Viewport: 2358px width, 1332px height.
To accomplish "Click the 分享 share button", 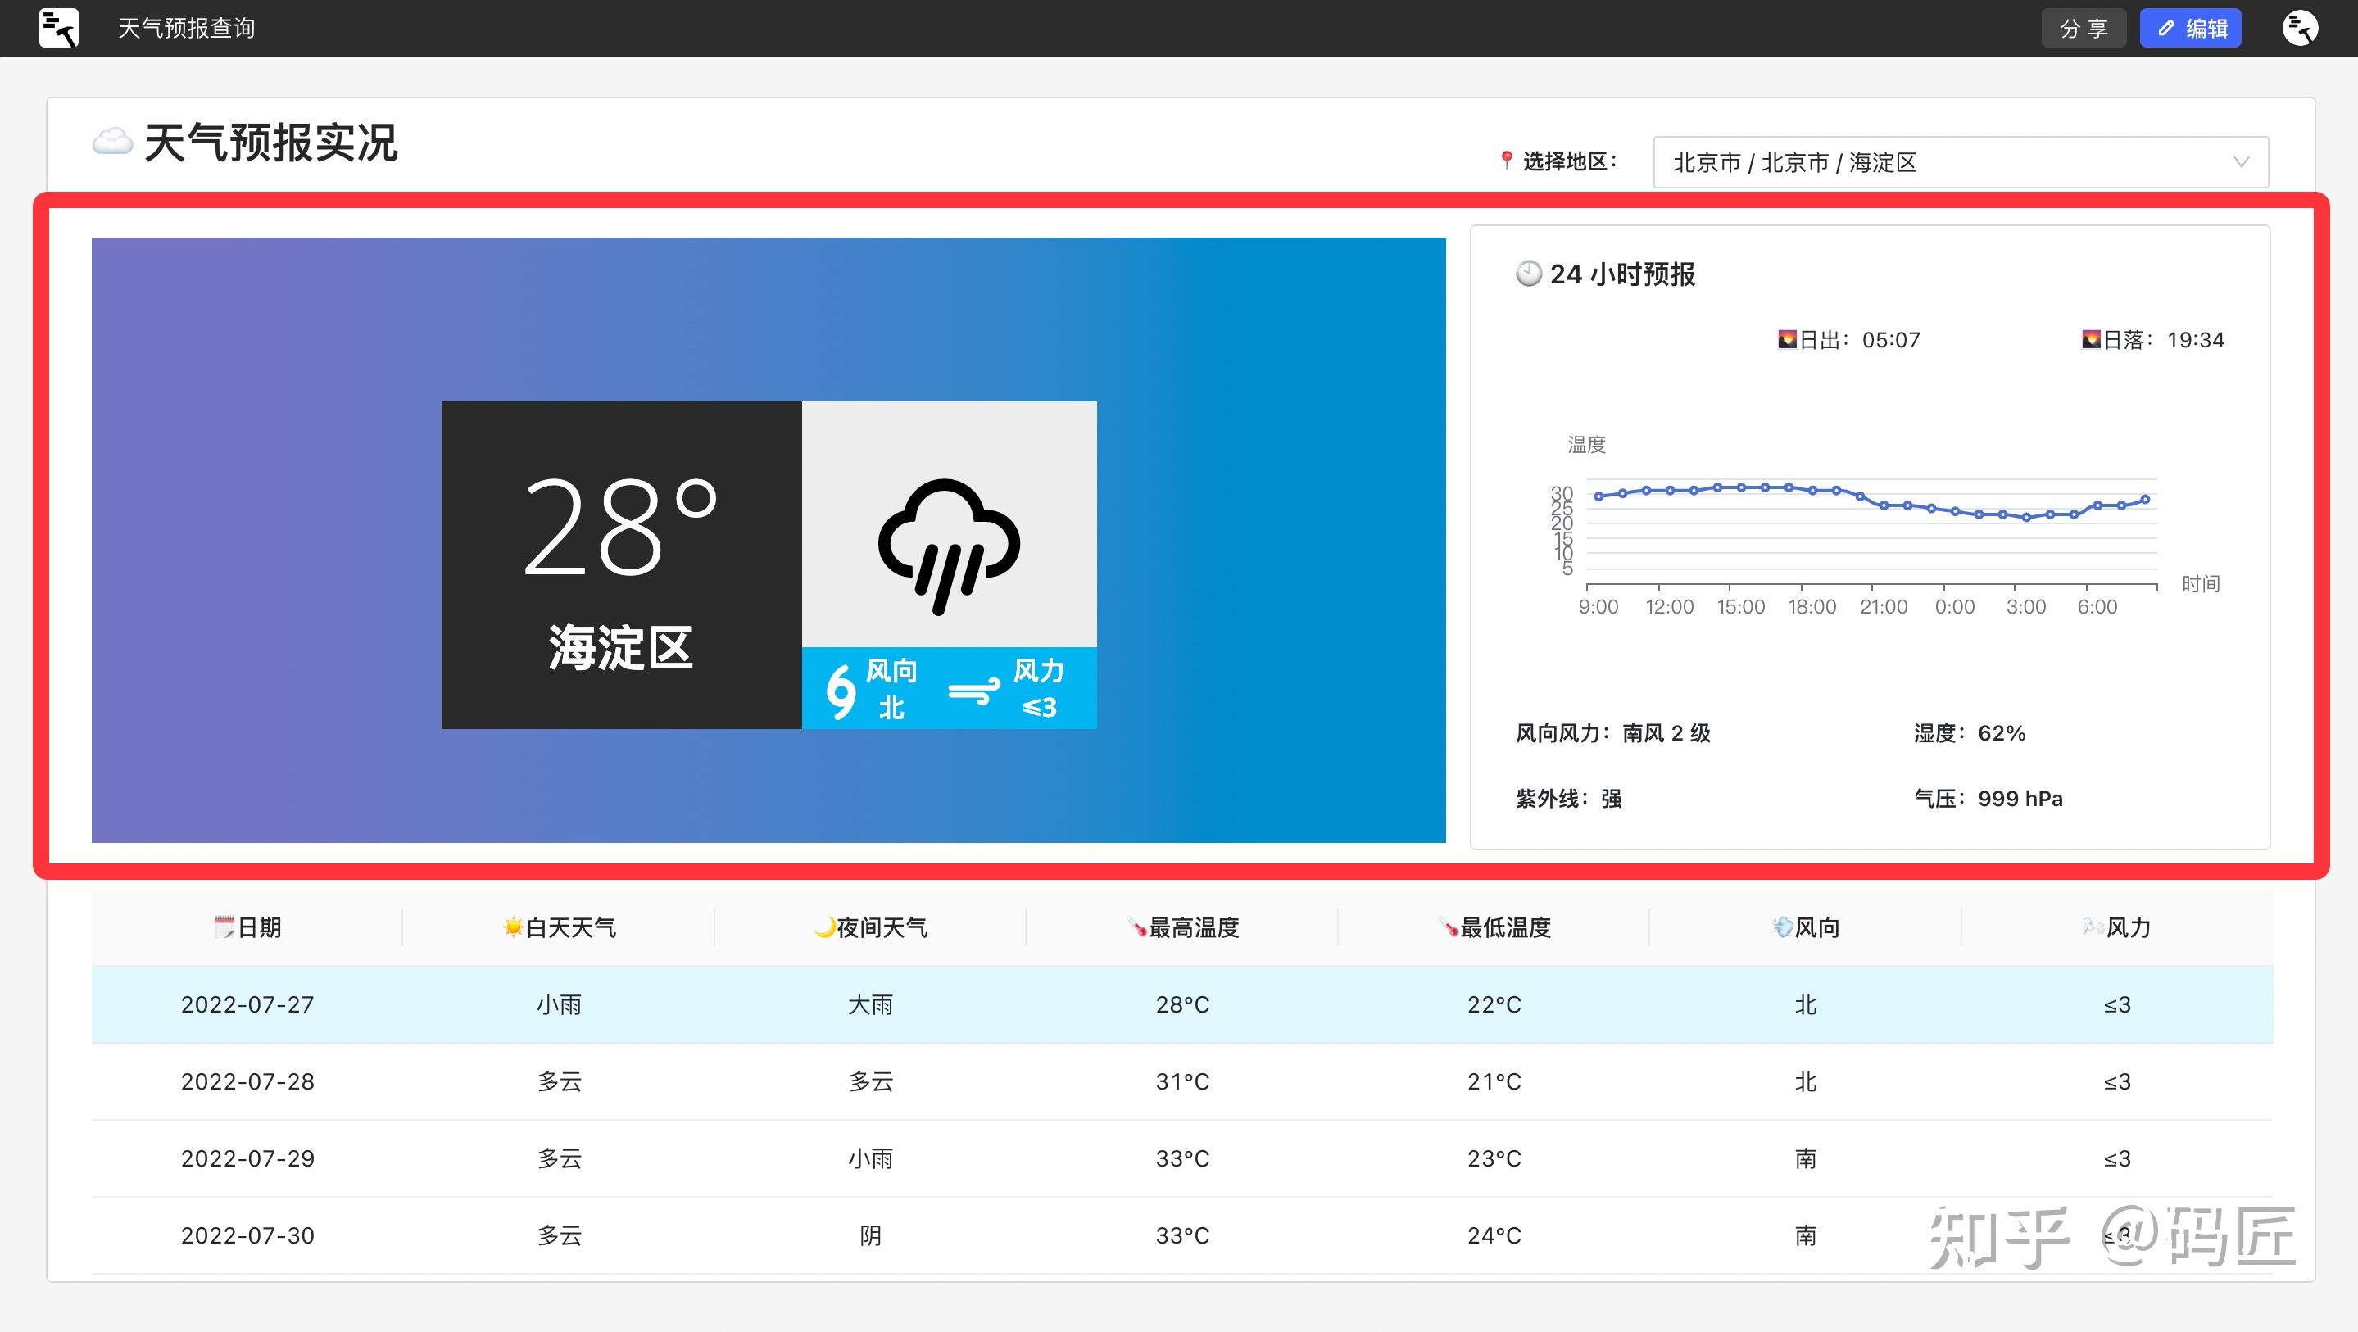I will 2084,29.
